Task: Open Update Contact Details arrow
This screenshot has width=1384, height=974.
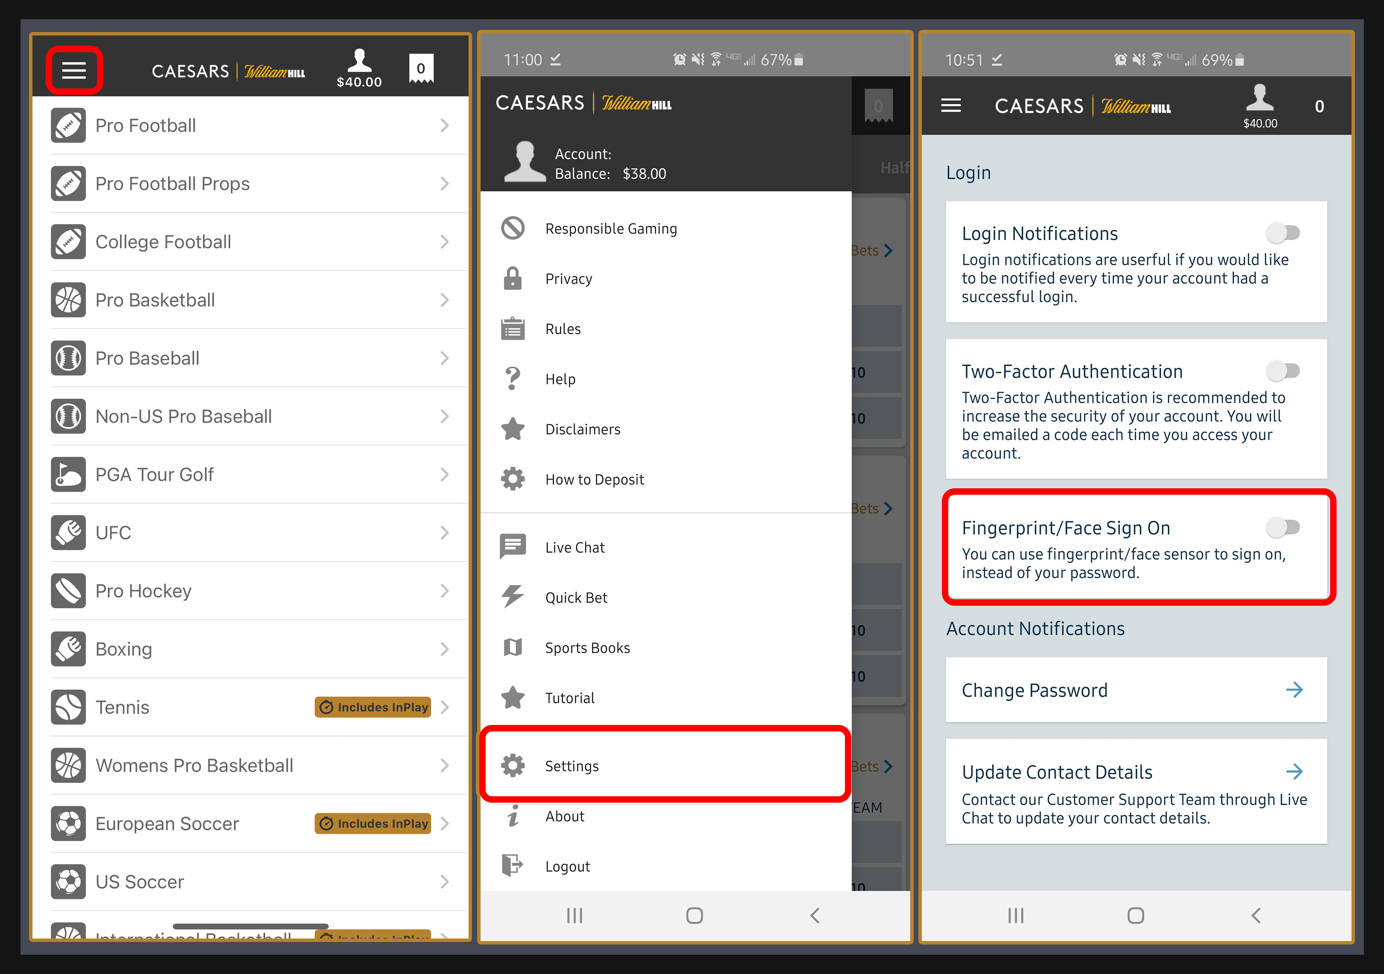Action: 1294,772
